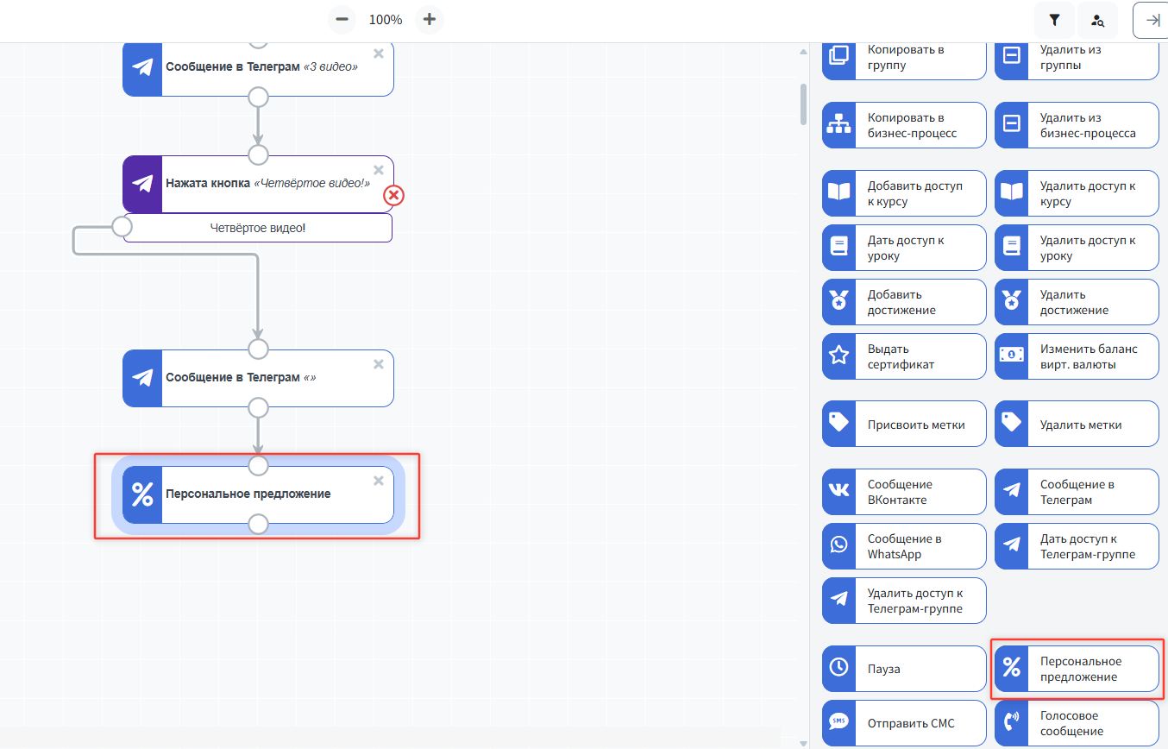Add Пауза action from panel
Image resolution: width=1168 pixels, height=749 pixels.
(903, 669)
